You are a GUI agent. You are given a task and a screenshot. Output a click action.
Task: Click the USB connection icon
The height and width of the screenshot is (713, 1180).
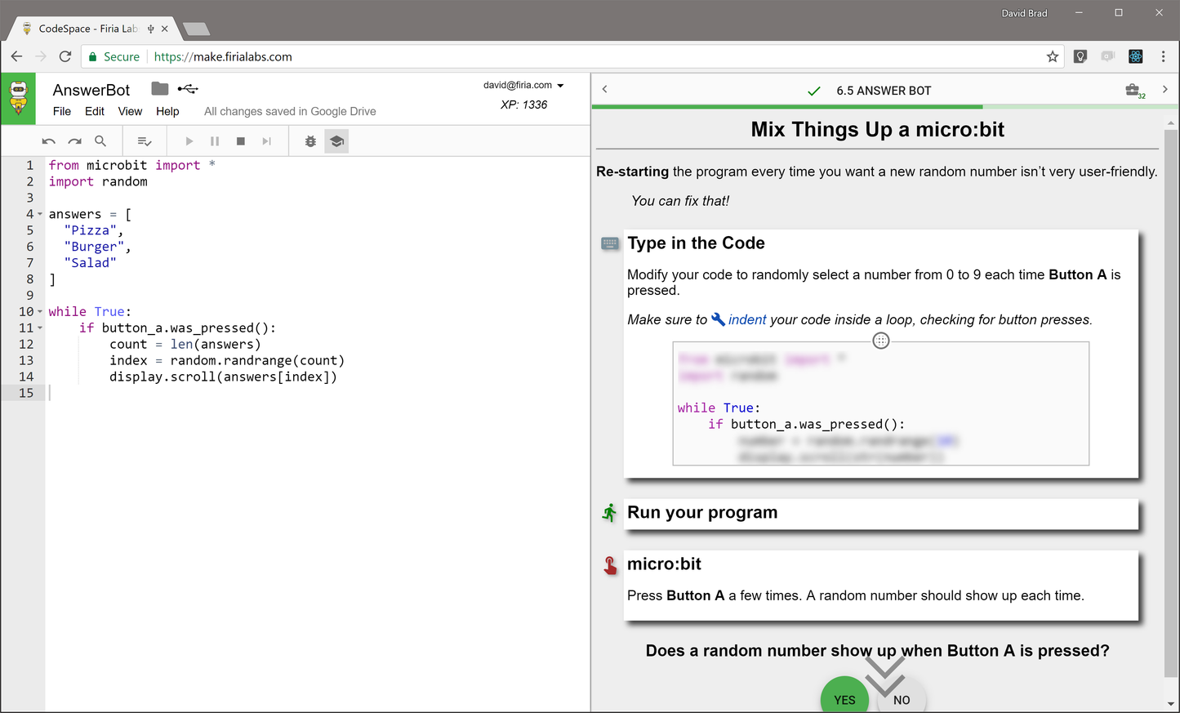coord(187,88)
